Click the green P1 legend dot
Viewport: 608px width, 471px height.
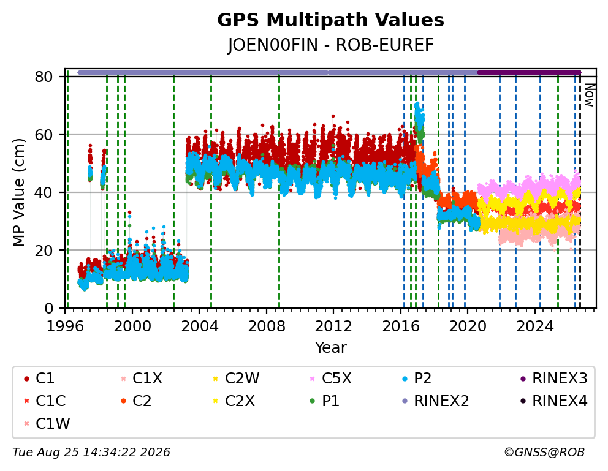point(313,401)
